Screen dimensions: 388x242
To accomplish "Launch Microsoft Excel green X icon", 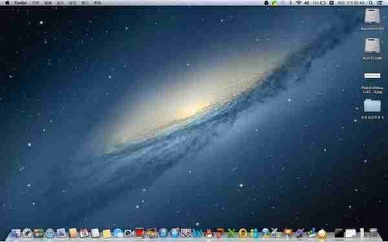I will (232, 233).
